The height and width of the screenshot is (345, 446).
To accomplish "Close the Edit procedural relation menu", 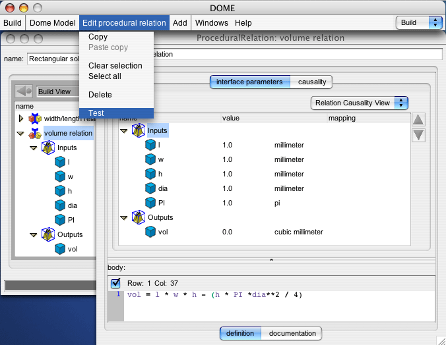I will point(124,23).
